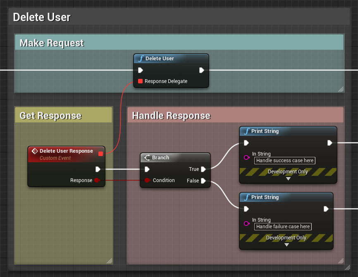Edit the 'Handle success case here' text field
Viewport: 358px width, 277px height.
point(284,161)
